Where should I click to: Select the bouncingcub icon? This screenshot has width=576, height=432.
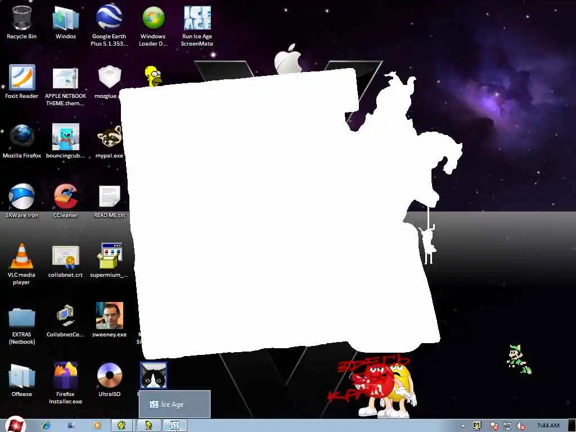click(x=65, y=141)
